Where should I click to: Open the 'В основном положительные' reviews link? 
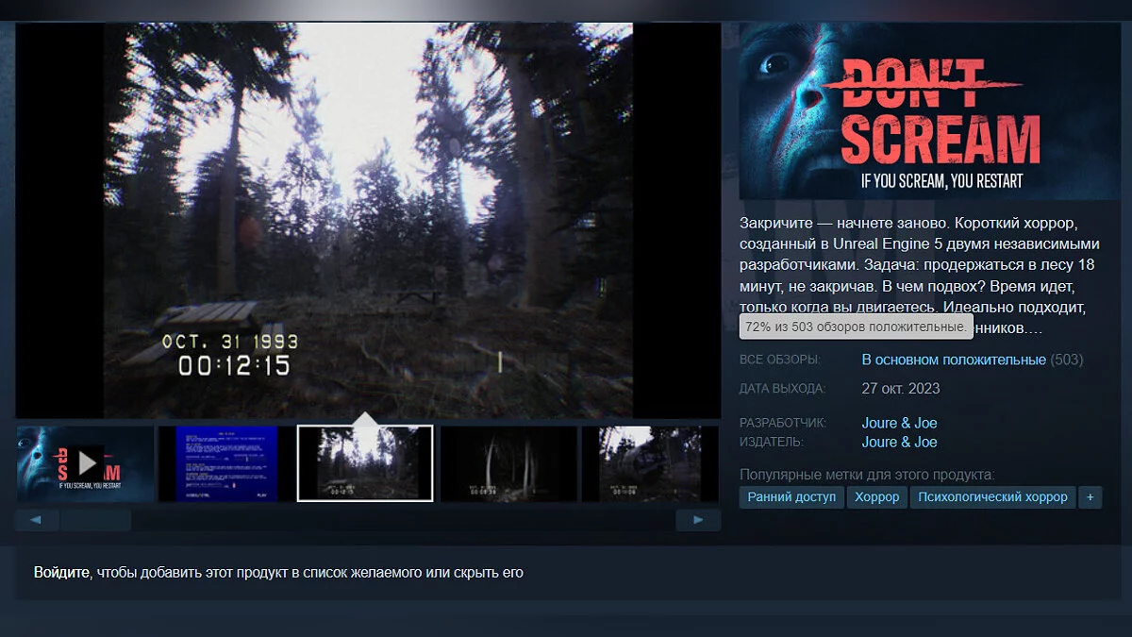point(954,360)
